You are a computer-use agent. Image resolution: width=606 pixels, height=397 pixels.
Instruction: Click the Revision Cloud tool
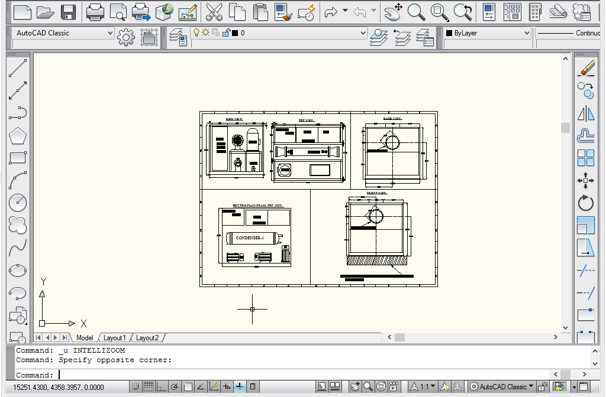tap(18, 225)
